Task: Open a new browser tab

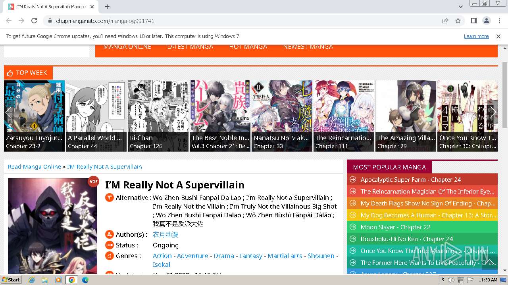Action: click(107, 7)
